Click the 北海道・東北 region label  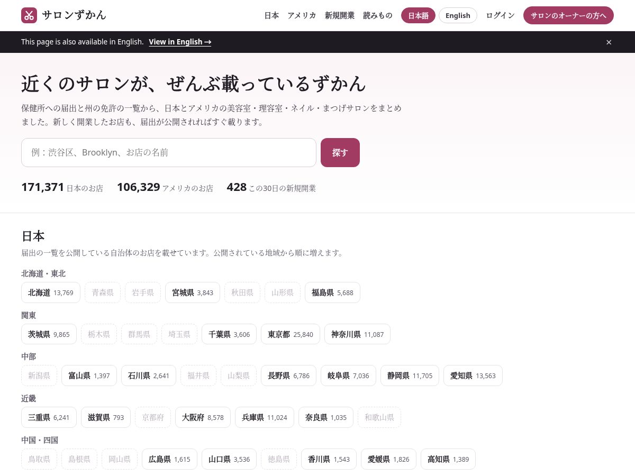pyautogui.click(x=43, y=273)
